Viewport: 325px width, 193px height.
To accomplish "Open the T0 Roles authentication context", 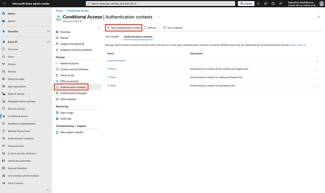I will (112, 69).
